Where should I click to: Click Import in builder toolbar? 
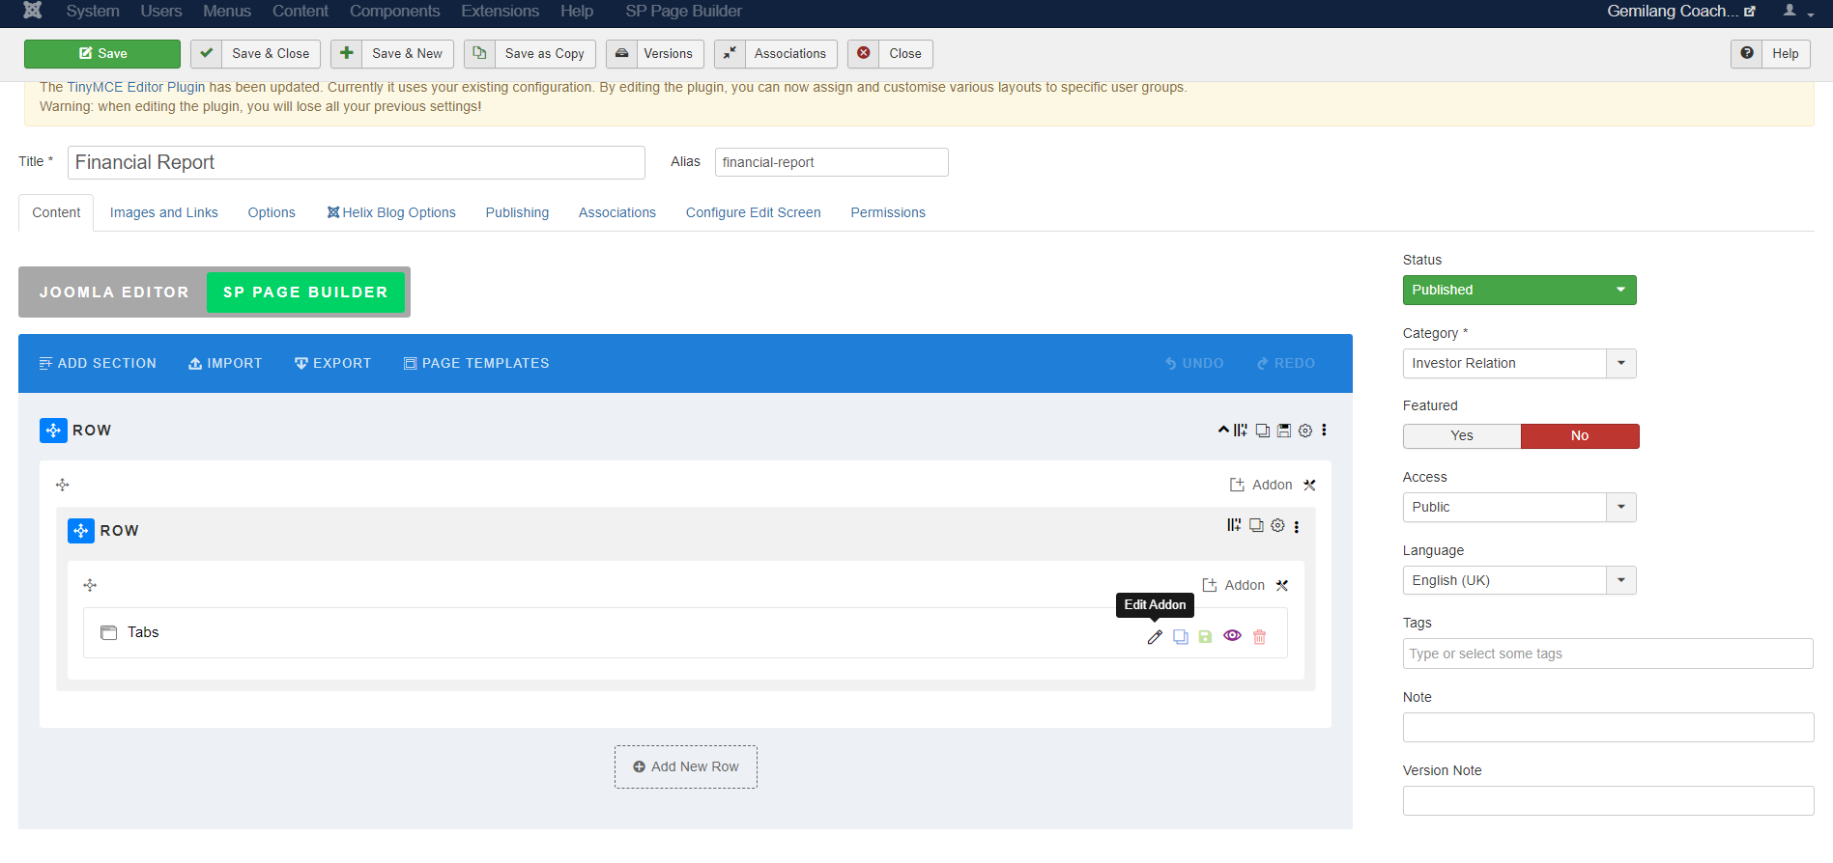225,363
